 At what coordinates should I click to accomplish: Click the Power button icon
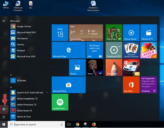click(4, 117)
